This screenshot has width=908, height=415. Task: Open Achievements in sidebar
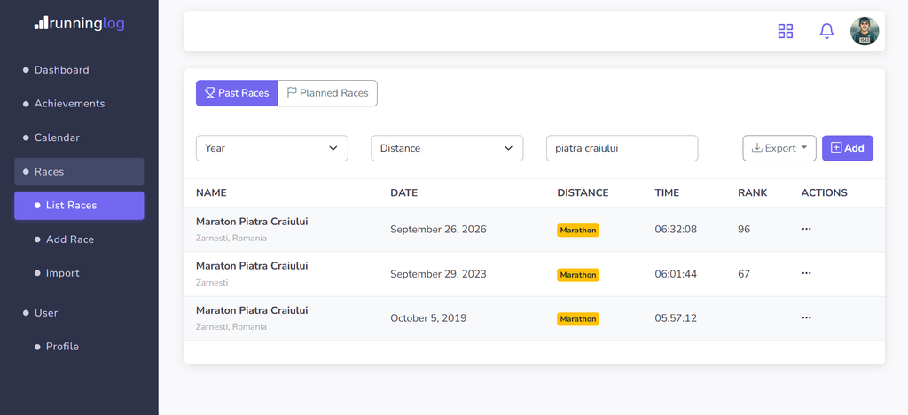(79, 104)
